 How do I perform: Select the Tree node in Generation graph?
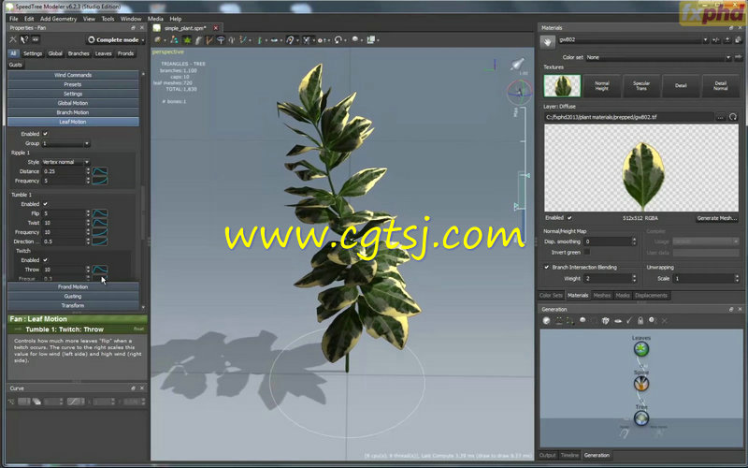pos(641,418)
